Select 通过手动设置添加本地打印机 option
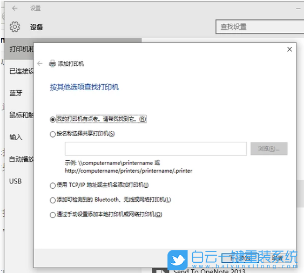This screenshot has height=273, width=304. [52, 215]
